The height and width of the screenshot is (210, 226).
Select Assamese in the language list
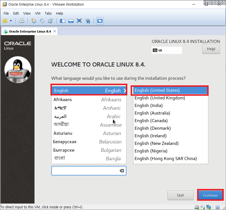coord(89,125)
